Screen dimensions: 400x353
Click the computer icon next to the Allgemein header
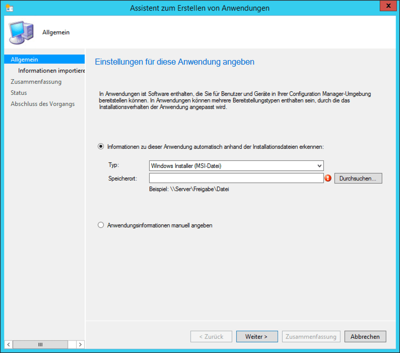(x=21, y=32)
